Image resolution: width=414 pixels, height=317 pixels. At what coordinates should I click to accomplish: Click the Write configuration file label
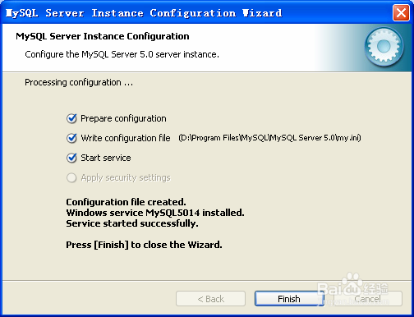tap(126, 138)
